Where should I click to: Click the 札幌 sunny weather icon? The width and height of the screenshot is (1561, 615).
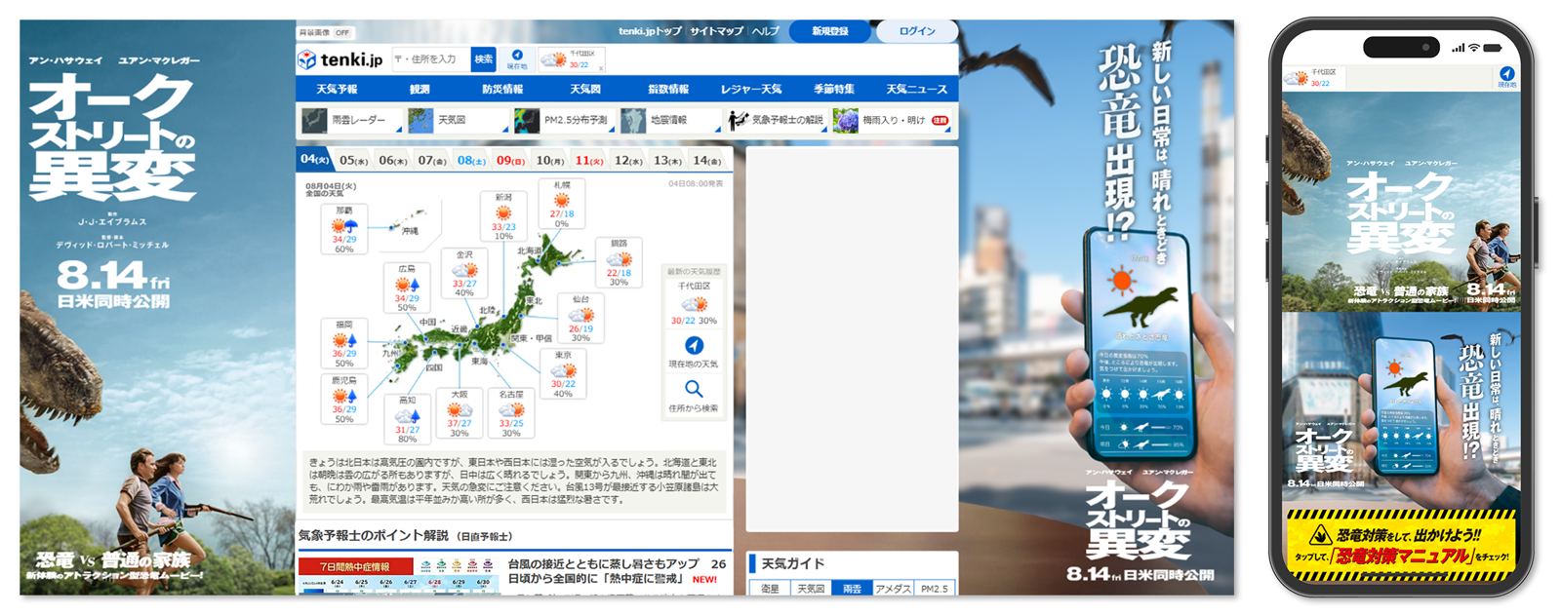562,200
